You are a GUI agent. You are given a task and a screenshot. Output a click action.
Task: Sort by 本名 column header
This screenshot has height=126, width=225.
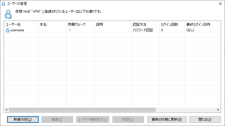click(x=52, y=25)
